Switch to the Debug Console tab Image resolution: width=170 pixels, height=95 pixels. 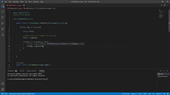tap(31, 71)
